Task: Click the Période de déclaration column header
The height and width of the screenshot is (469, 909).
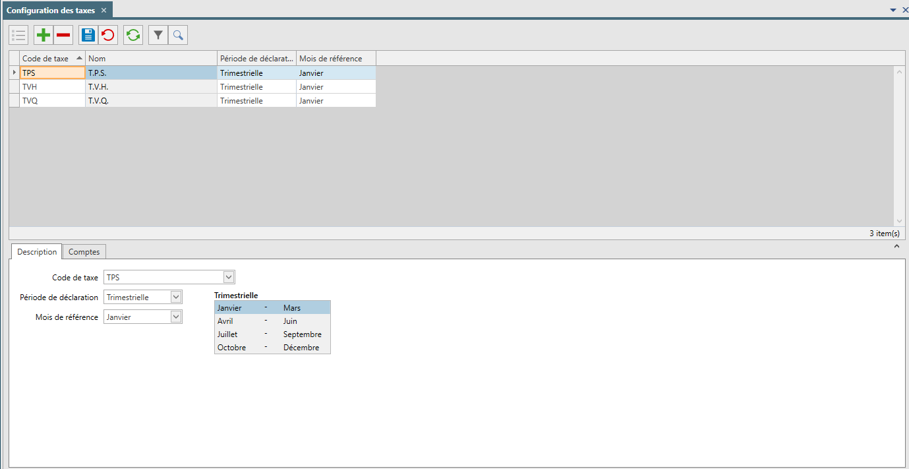Action: pyautogui.click(x=257, y=59)
